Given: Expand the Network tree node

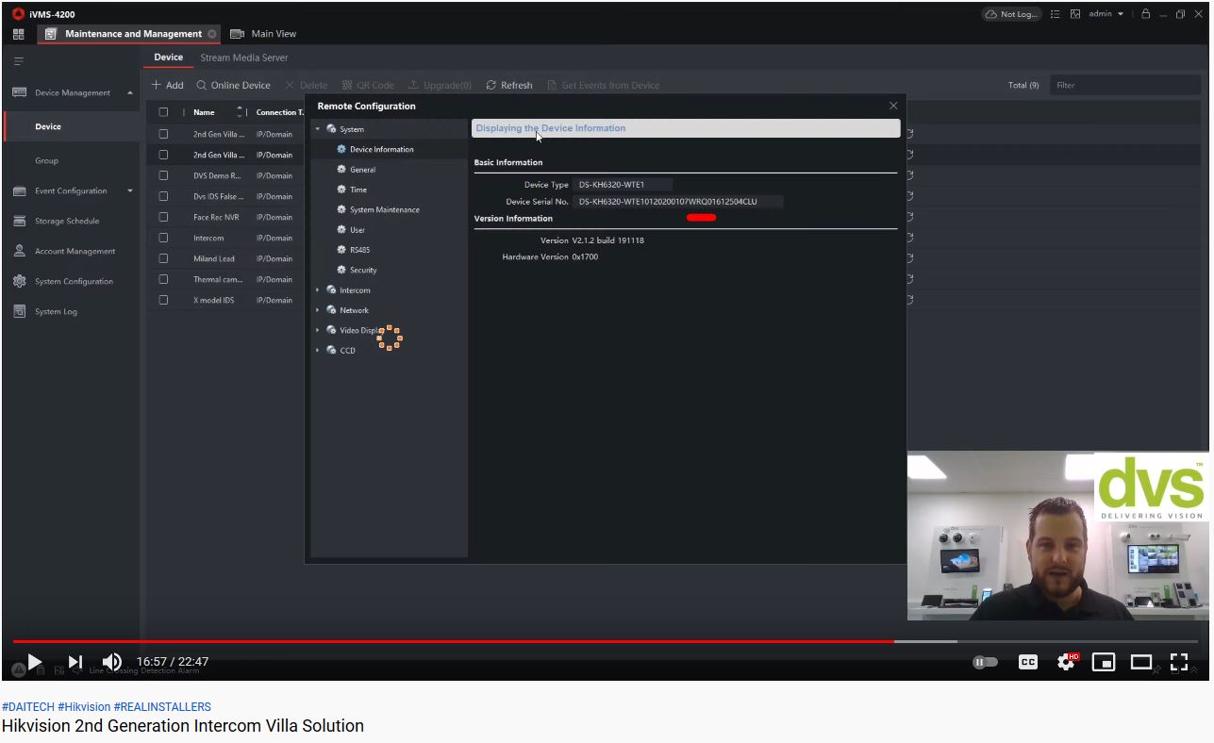Looking at the screenshot, I should coord(318,310).
